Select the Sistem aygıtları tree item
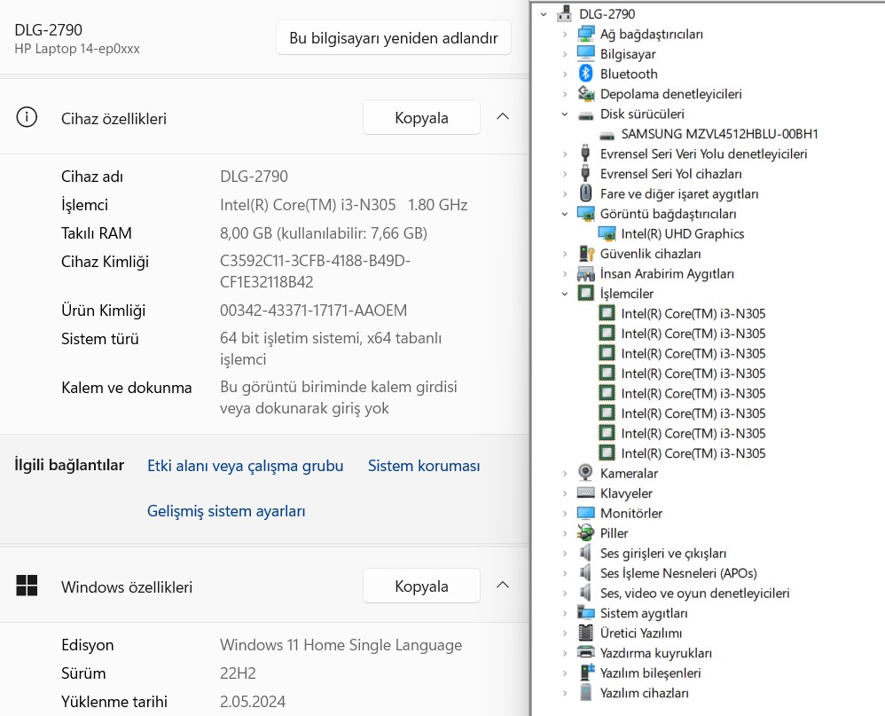 pos(644,613)
